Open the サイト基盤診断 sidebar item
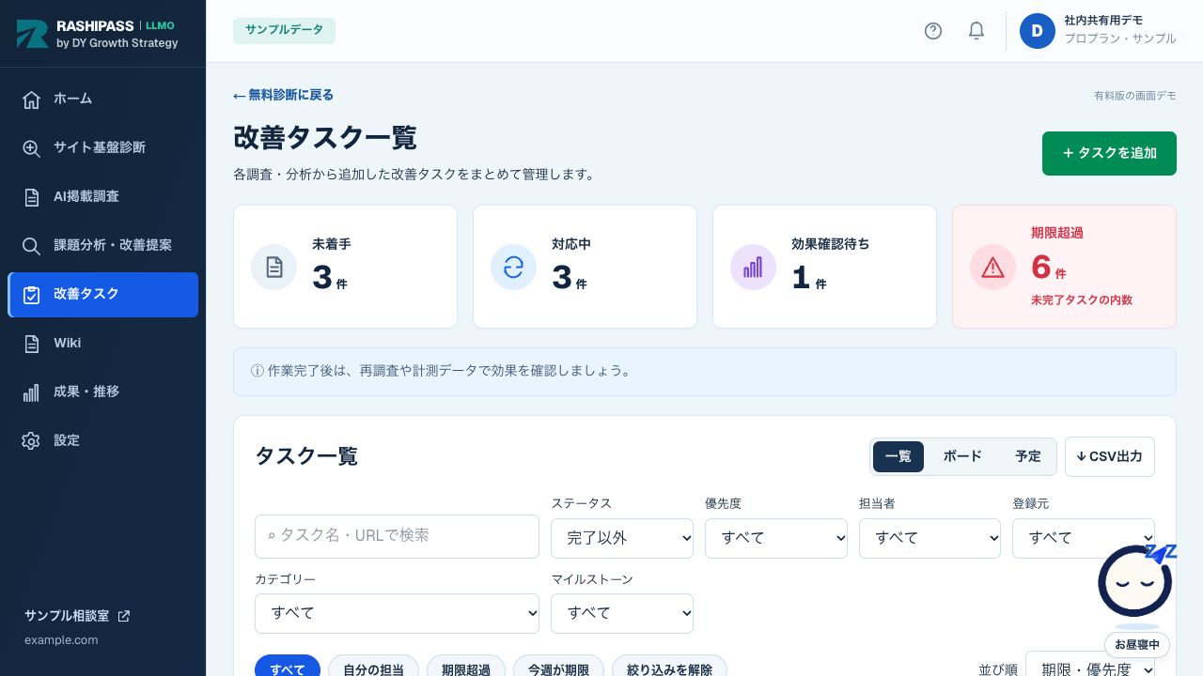1203x676 pixels. coord(102,147)
